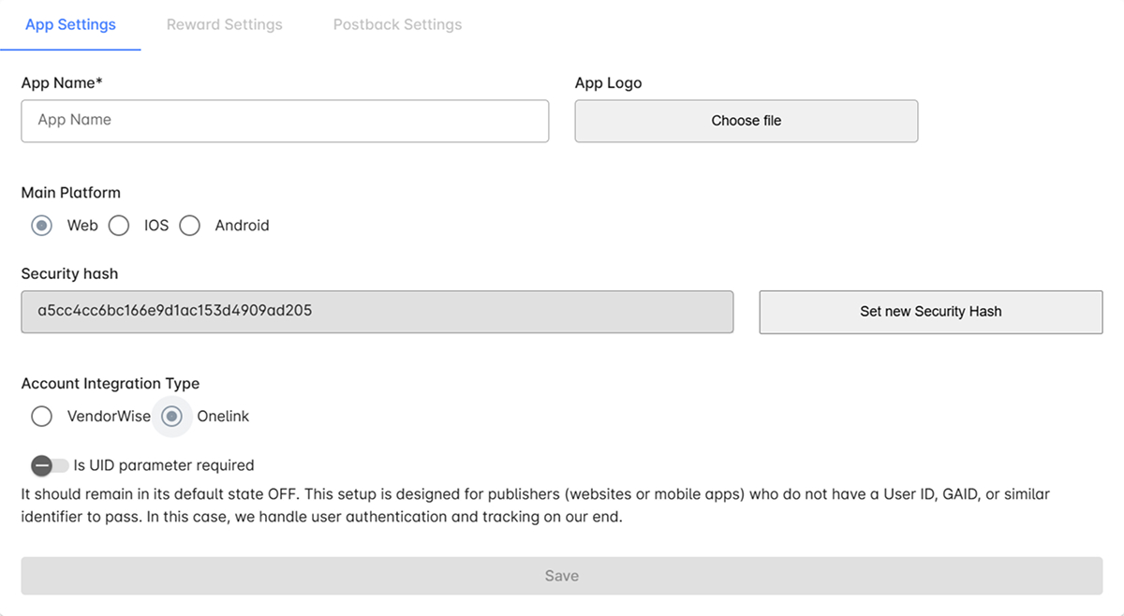Click Set new Security Hash button
The width and height of the screenshot is (1124, 616).
pos(930,312)
